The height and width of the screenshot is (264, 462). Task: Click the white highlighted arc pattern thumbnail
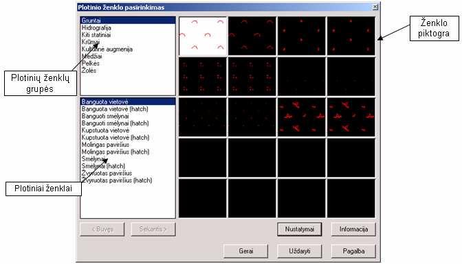[x=203, y=36]
